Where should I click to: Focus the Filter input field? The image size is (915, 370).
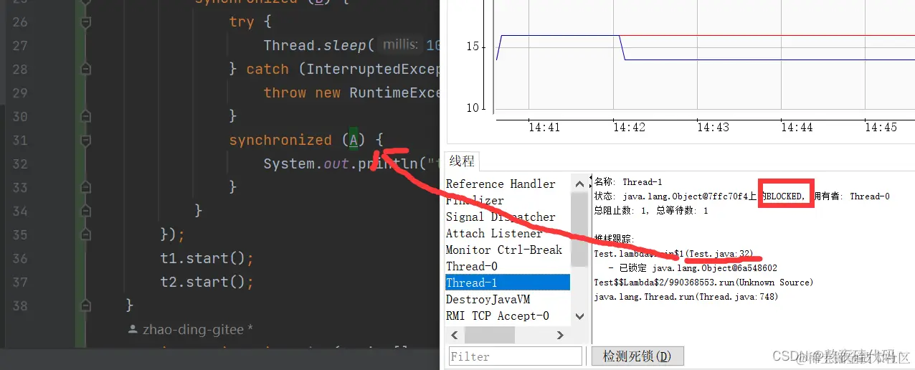(x=516, y=356)
